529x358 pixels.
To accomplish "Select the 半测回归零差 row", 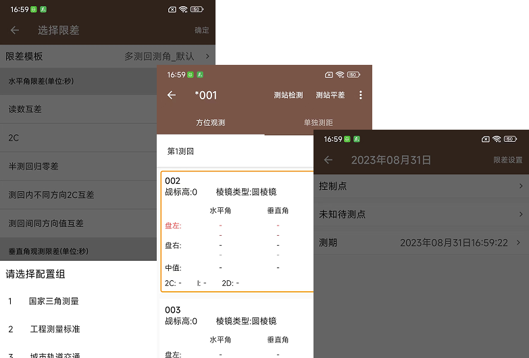I will pos(78,166).
